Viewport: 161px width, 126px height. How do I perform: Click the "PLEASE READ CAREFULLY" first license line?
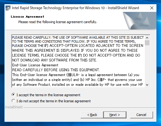78,37
